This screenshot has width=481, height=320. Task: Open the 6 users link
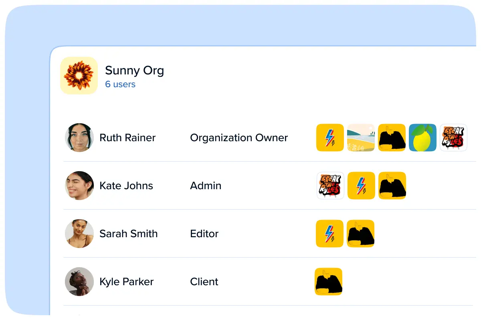point(120,84)
